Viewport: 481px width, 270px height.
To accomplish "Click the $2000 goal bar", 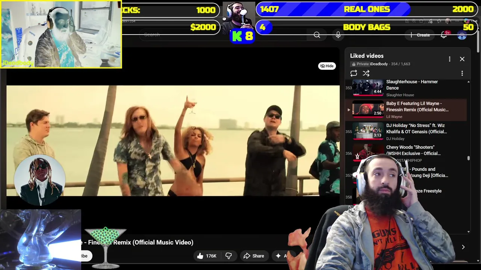I will (171, 27).
